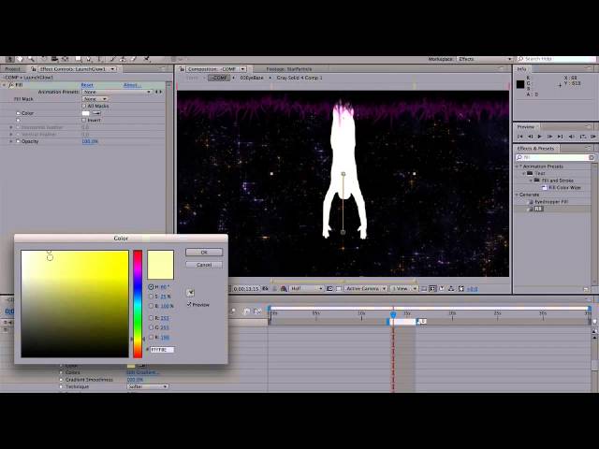Switch to the Project tab
The height and width of the screenshot is (449, 599).
pos(12,69)
